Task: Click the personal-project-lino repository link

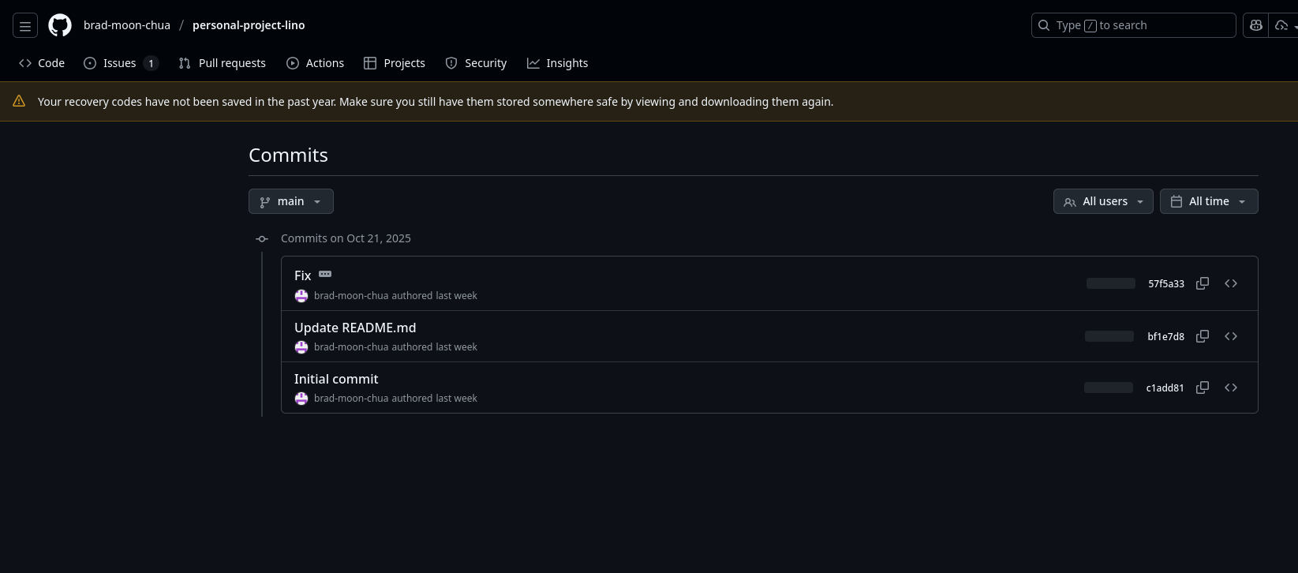Action: (x=249, y=25)
